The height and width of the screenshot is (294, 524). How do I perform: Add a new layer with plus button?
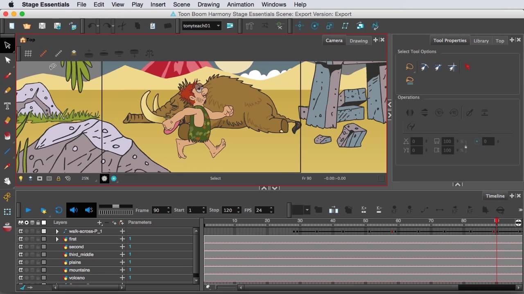[99, 223]
